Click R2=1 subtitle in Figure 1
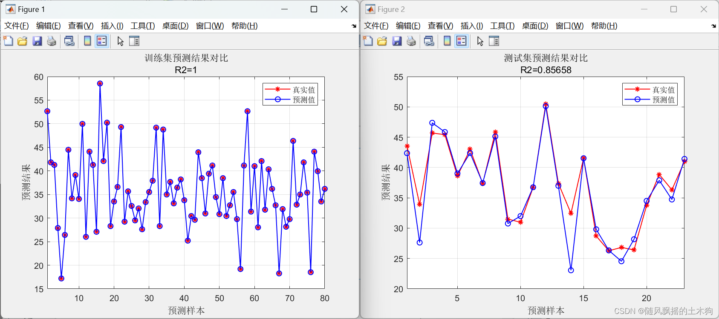 click(186, 70)
